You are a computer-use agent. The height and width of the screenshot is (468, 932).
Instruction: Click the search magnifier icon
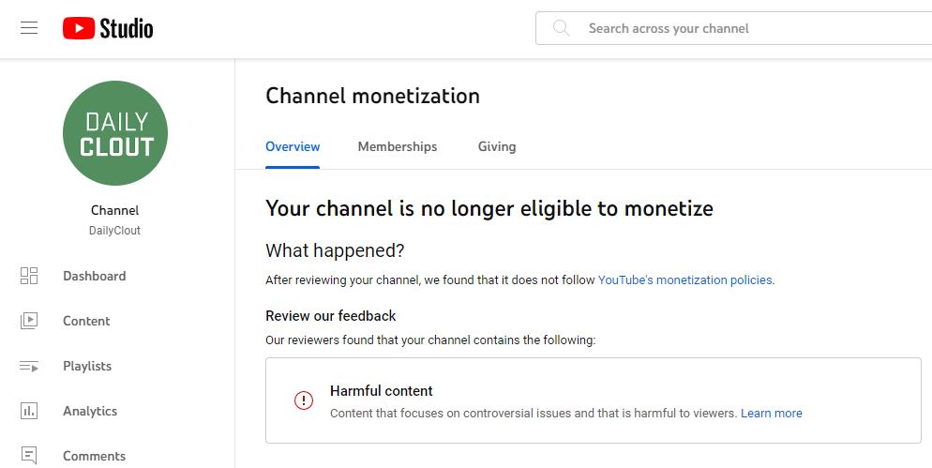point(562,28)
